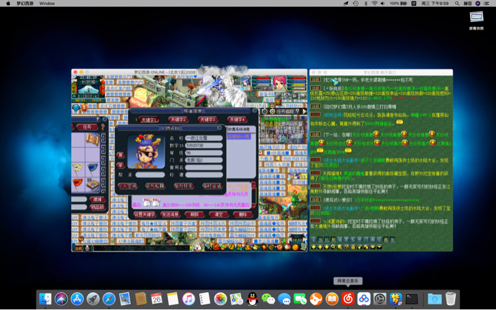Open the 屏幕快照 file on desktop
The height and width of the screenshot is (310, 496).
(x=476, y=20)
